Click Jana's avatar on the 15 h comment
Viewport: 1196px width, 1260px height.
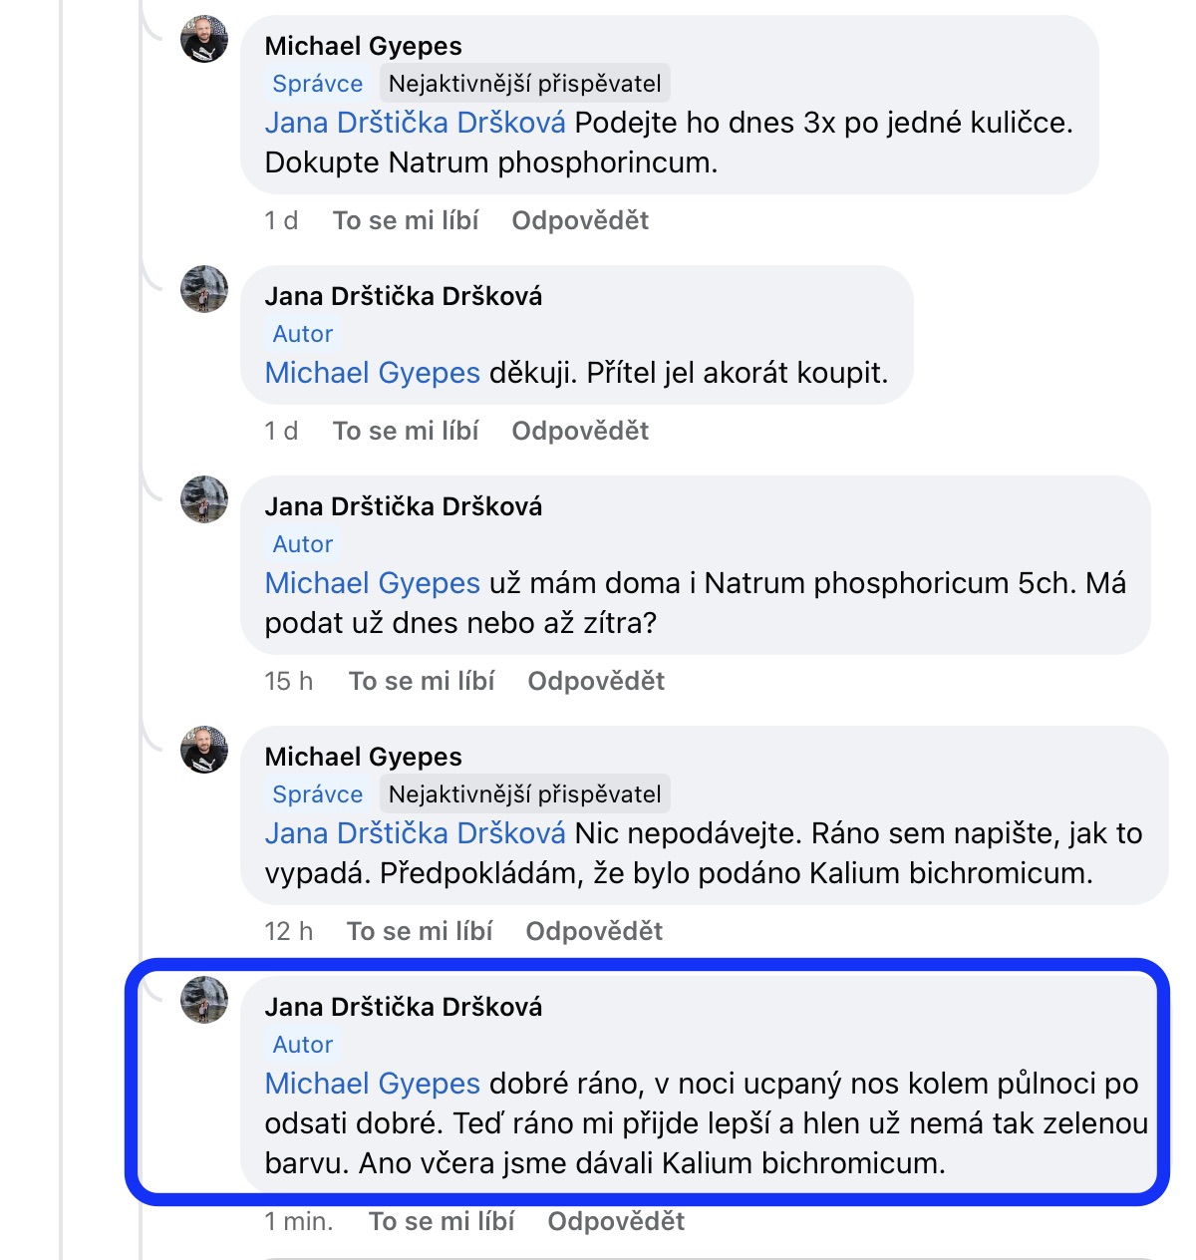point(204,500)
